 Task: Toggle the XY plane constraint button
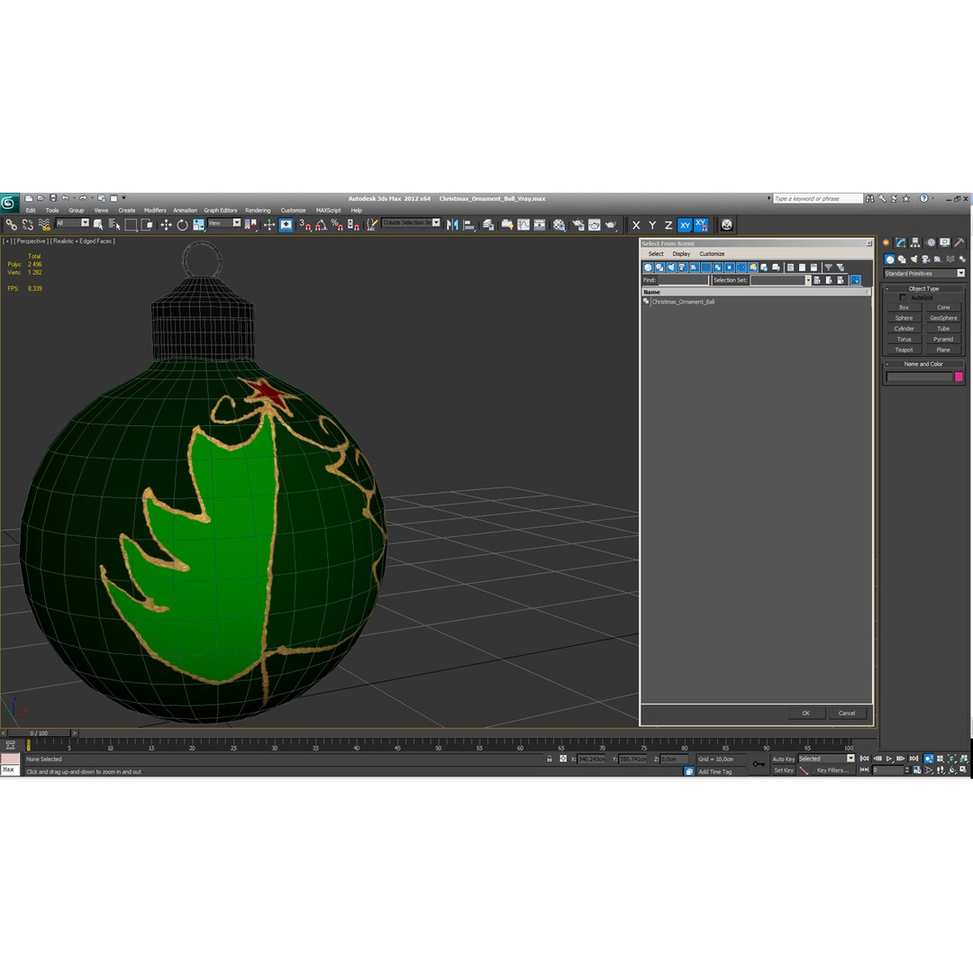tap(685, 225)
